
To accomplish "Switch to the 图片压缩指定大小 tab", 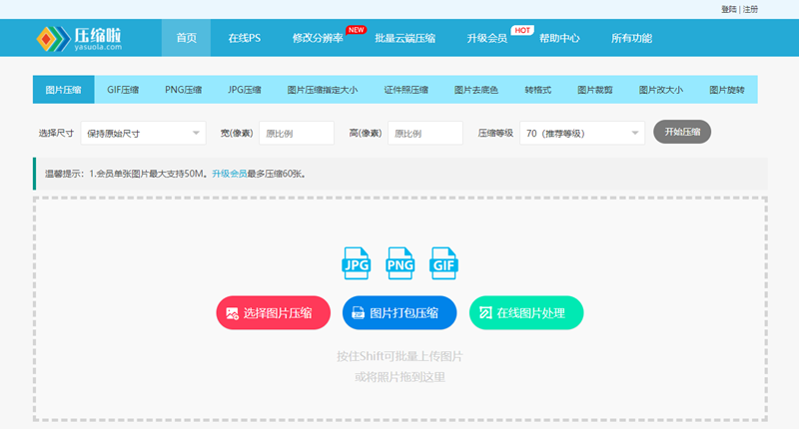I will [x=322, y=90].
